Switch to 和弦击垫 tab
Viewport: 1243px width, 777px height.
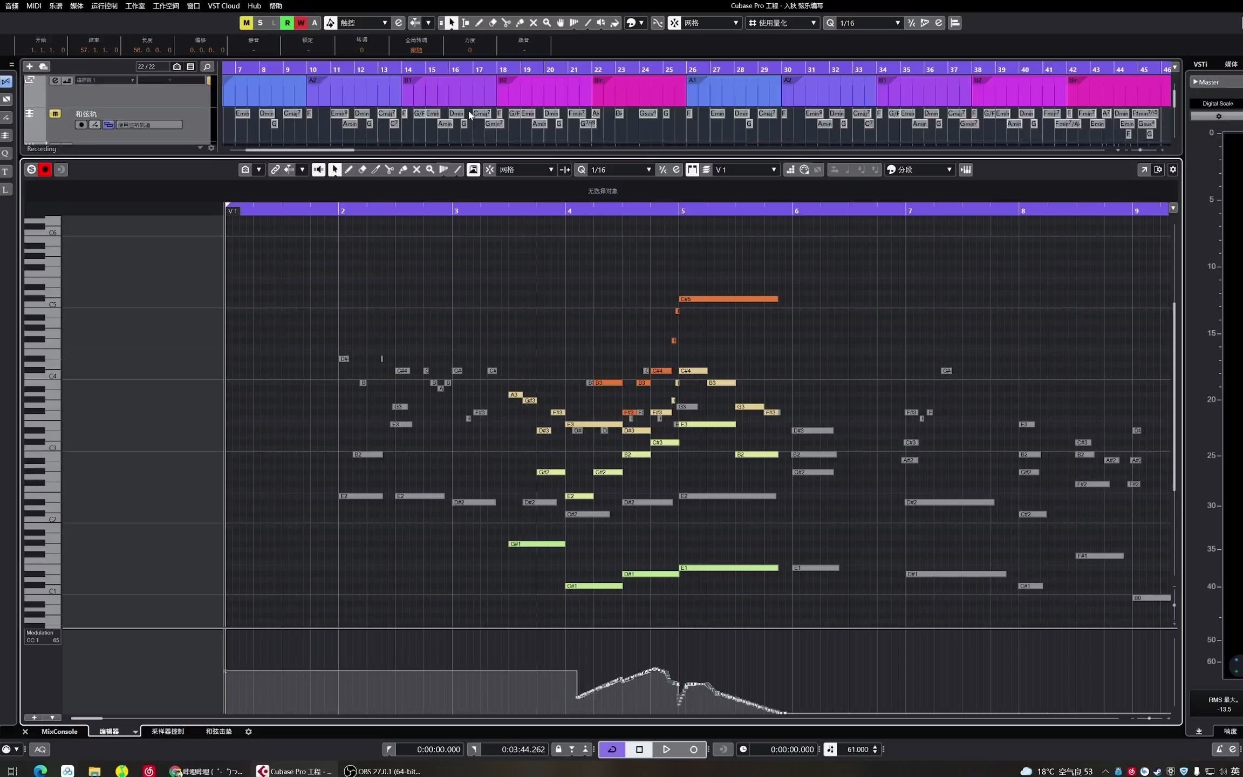(218, 732)
